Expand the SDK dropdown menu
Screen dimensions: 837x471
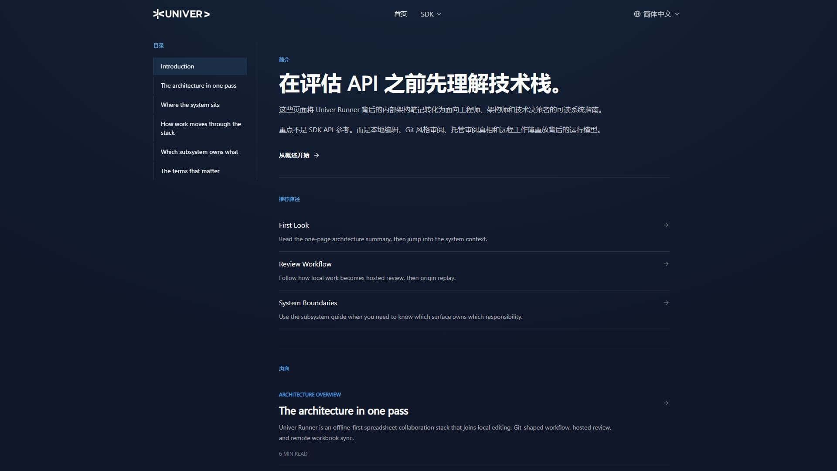(431, 14)
